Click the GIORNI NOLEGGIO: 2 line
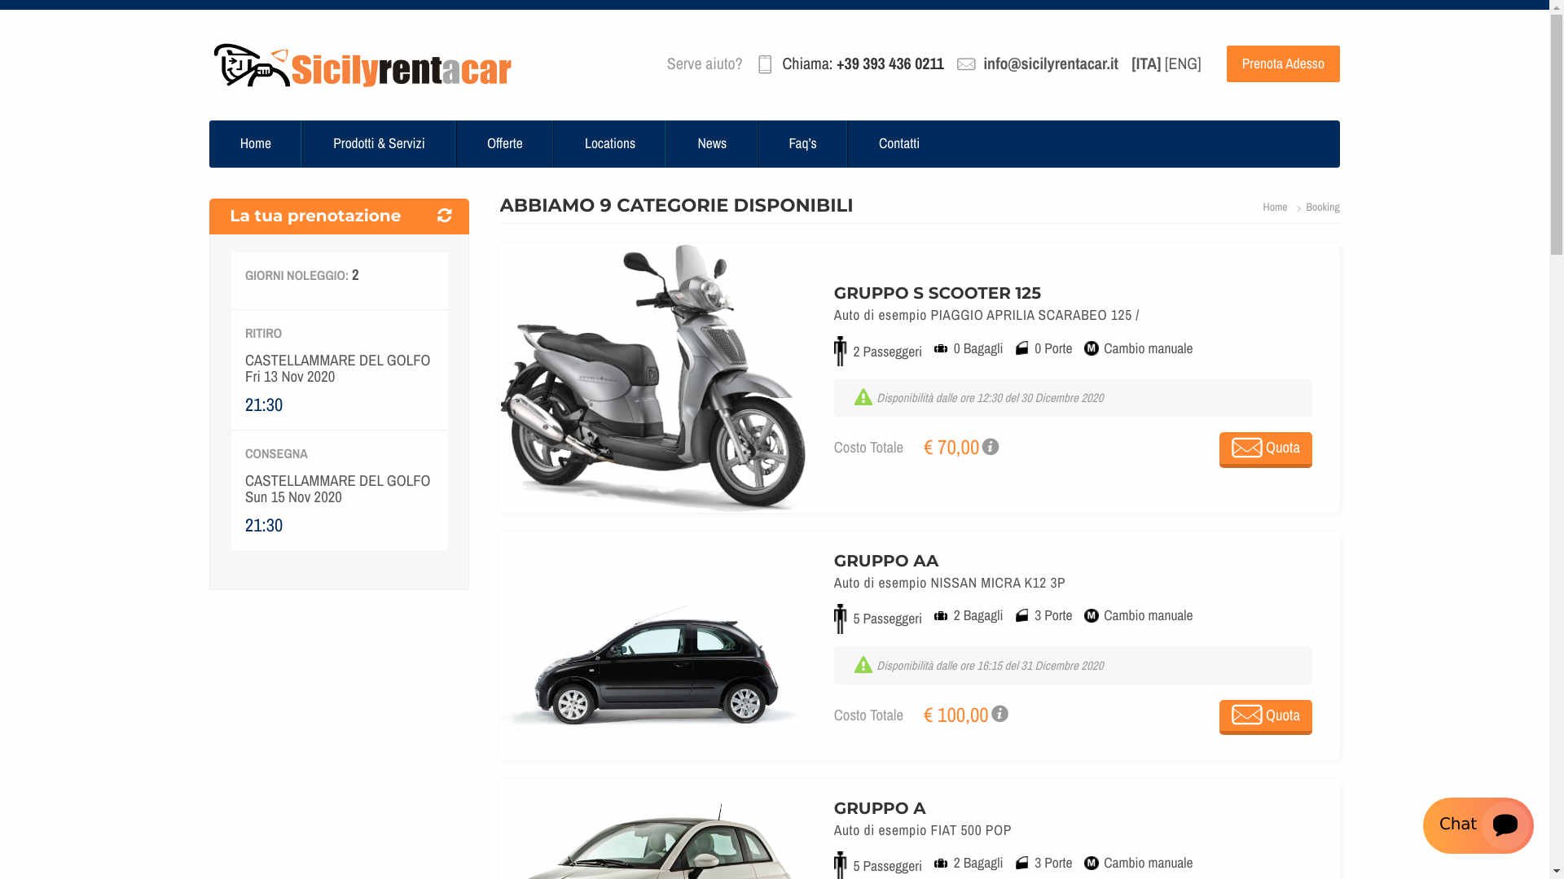Viewport: 1564px width, 879px height. (x=302, y=275)
